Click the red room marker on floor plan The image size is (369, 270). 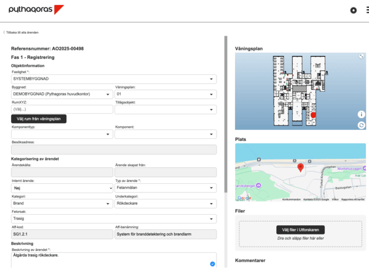[x=313, y=115]
